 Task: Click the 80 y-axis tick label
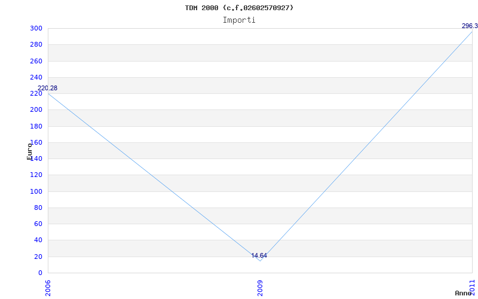(x=38, y=208)
